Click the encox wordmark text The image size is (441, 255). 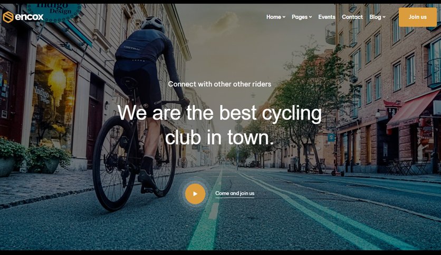coord(29,17)
